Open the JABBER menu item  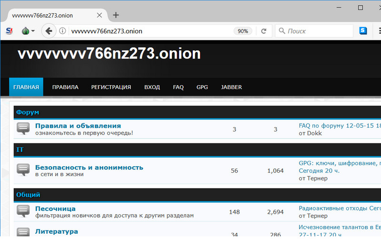point(231,87)
